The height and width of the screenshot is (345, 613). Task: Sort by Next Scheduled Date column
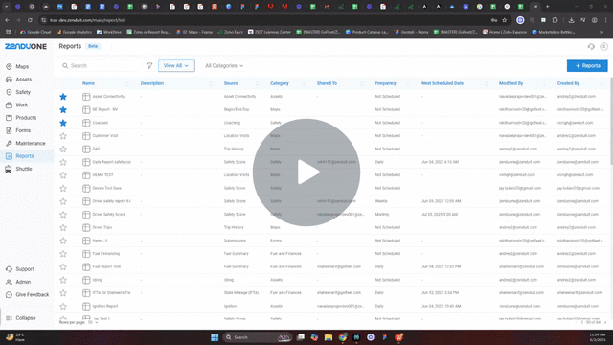click(443, 83)
